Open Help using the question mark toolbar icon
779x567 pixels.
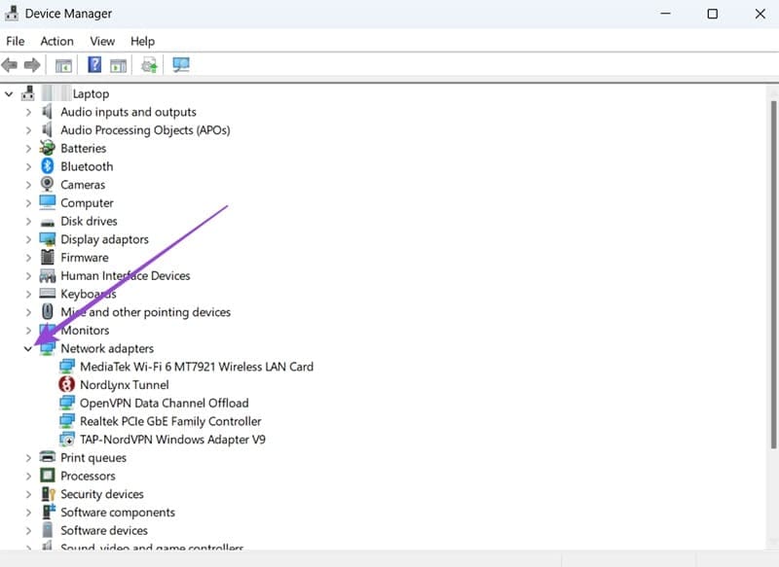93,64
